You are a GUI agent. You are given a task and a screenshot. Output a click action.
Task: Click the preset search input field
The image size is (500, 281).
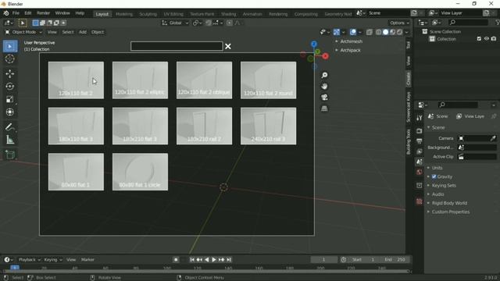177,46
